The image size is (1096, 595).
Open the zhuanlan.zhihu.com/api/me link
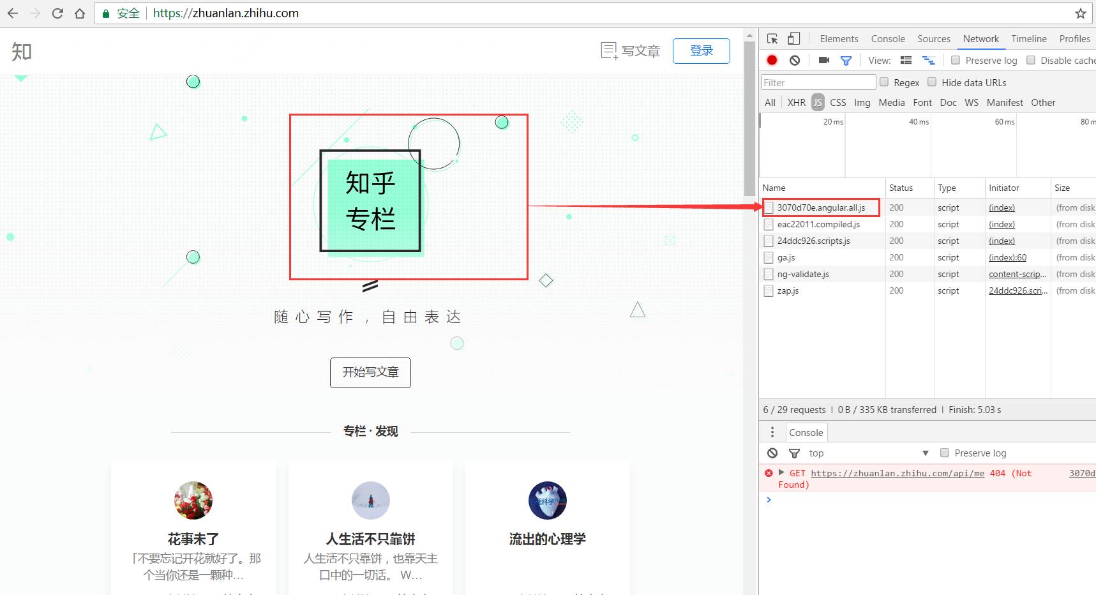(897, 473)
